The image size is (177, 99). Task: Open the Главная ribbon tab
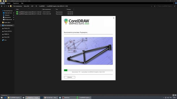point(8,3)
